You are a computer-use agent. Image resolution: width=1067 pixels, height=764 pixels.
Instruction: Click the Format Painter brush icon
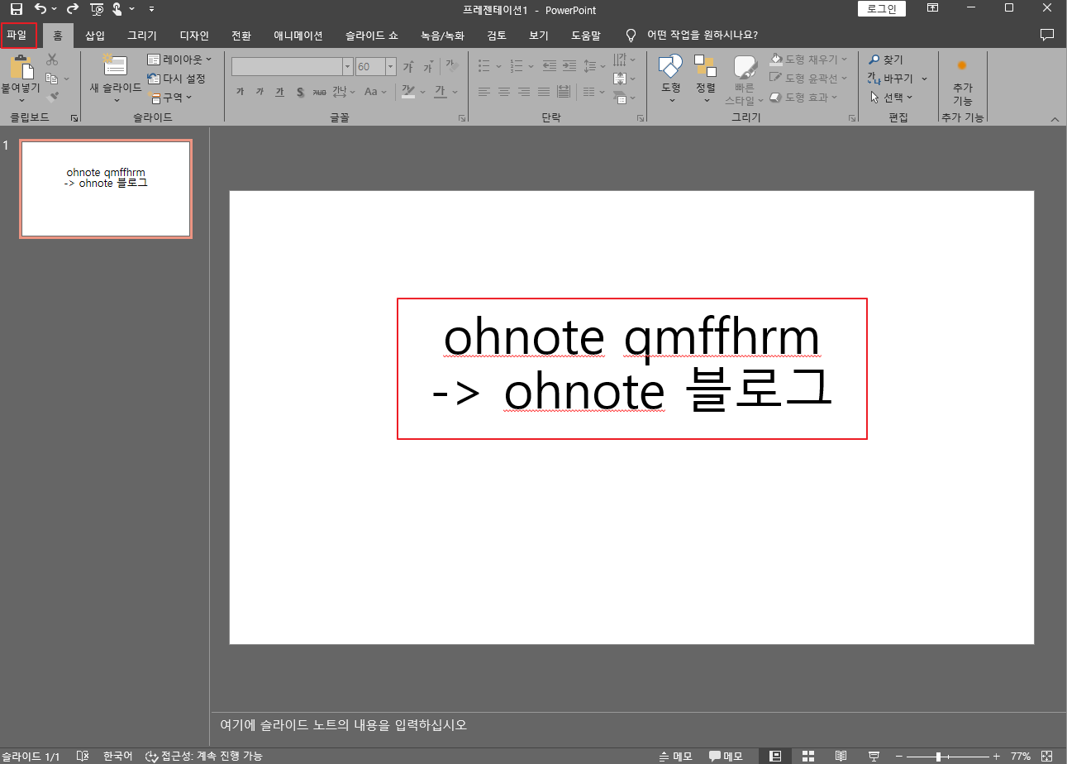click(52, 97)
